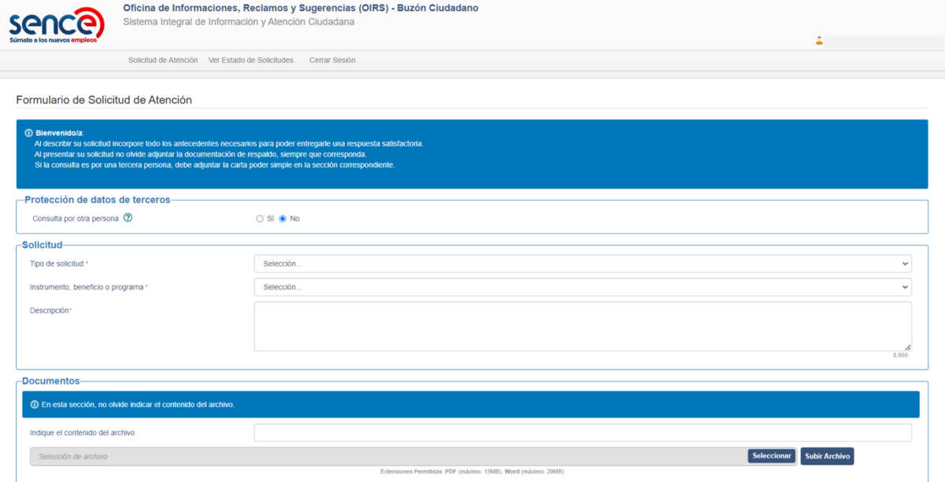Open the Tipo de solicitud dropdown
This screenshot has height=482, width=945.
582,263
